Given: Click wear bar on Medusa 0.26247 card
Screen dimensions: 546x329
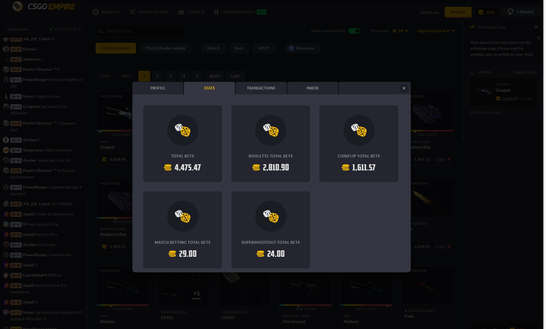Looking at the screenshot, I should [x=123, y=305].
